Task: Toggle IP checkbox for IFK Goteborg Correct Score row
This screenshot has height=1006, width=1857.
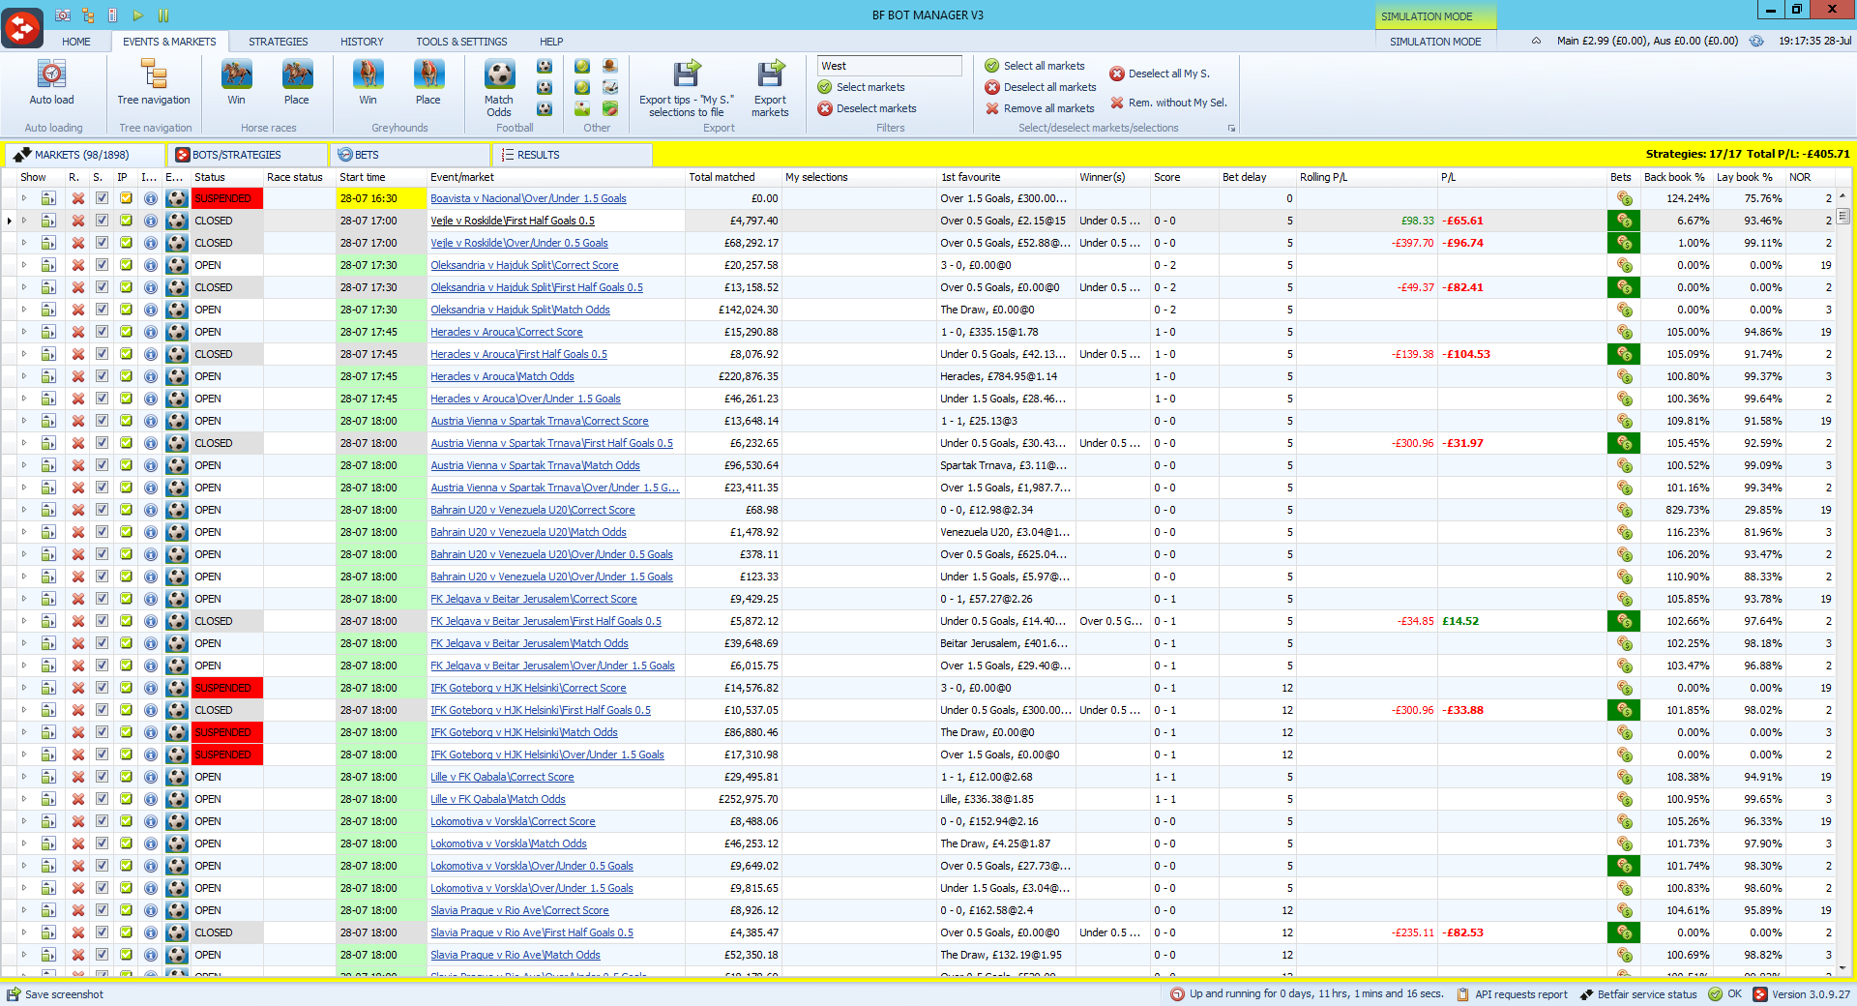Action: (x=126, y=688)
